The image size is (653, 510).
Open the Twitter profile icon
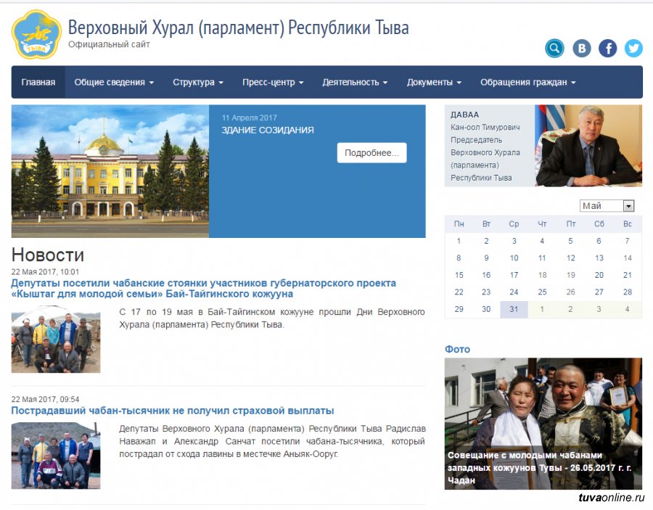click(x=633, y=49)
